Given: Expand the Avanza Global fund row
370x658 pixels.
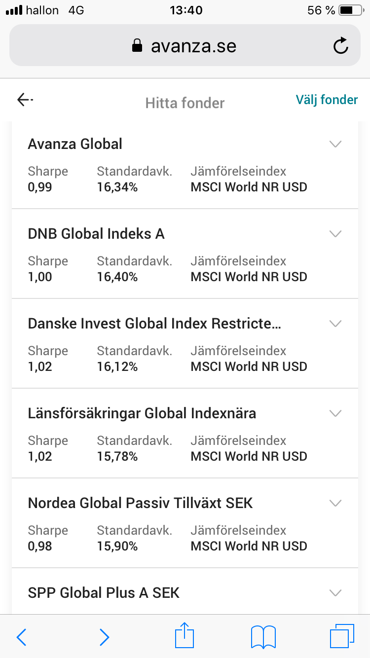Looking at the screenshot, I should click(335, 144).
